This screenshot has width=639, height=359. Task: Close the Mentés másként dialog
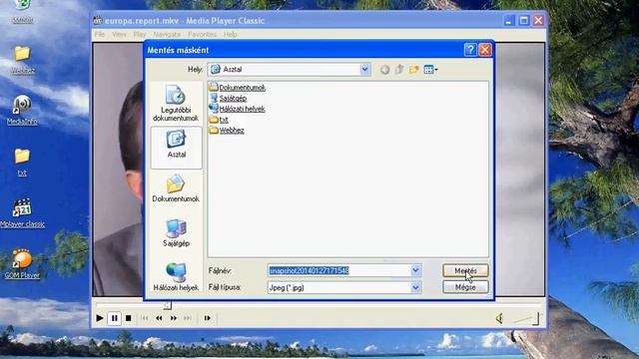pyautogui.click(x=484, y=50)
